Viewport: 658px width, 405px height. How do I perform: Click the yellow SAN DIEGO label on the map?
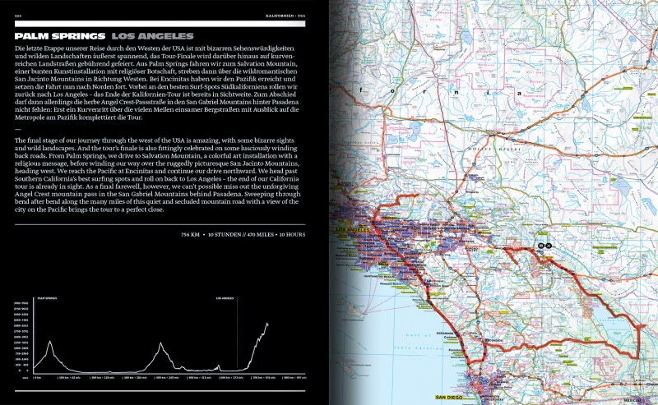(449, 398)
